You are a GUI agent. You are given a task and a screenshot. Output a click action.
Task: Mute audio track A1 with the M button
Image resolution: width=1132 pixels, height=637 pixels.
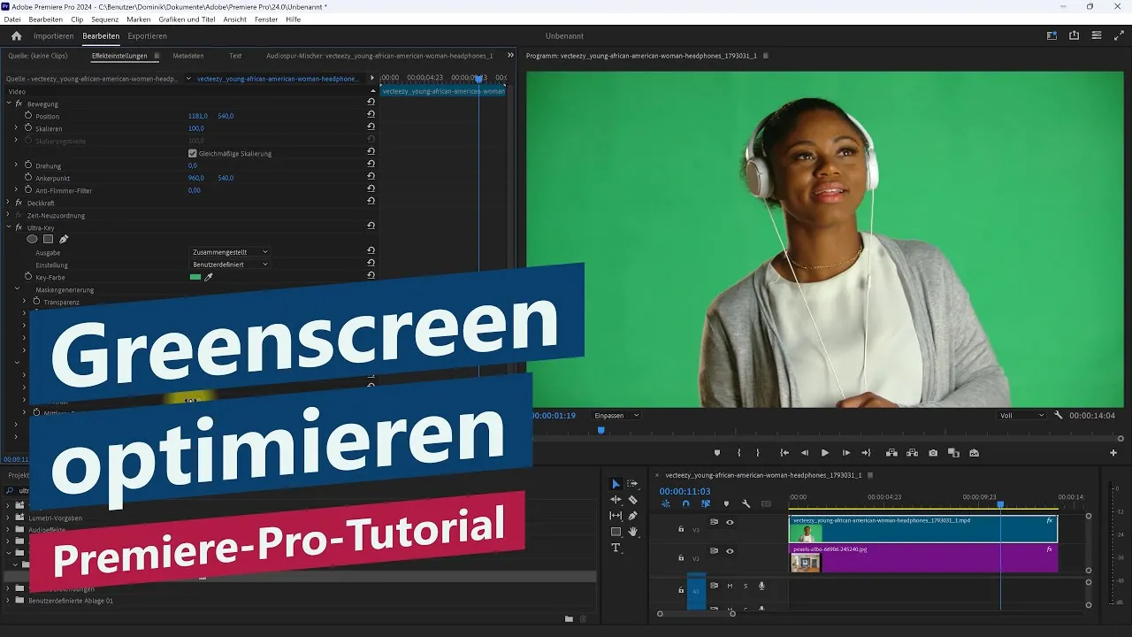click(730, 586)
